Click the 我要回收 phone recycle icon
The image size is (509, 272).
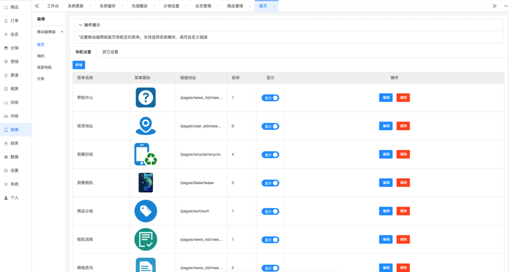point(146,154)
